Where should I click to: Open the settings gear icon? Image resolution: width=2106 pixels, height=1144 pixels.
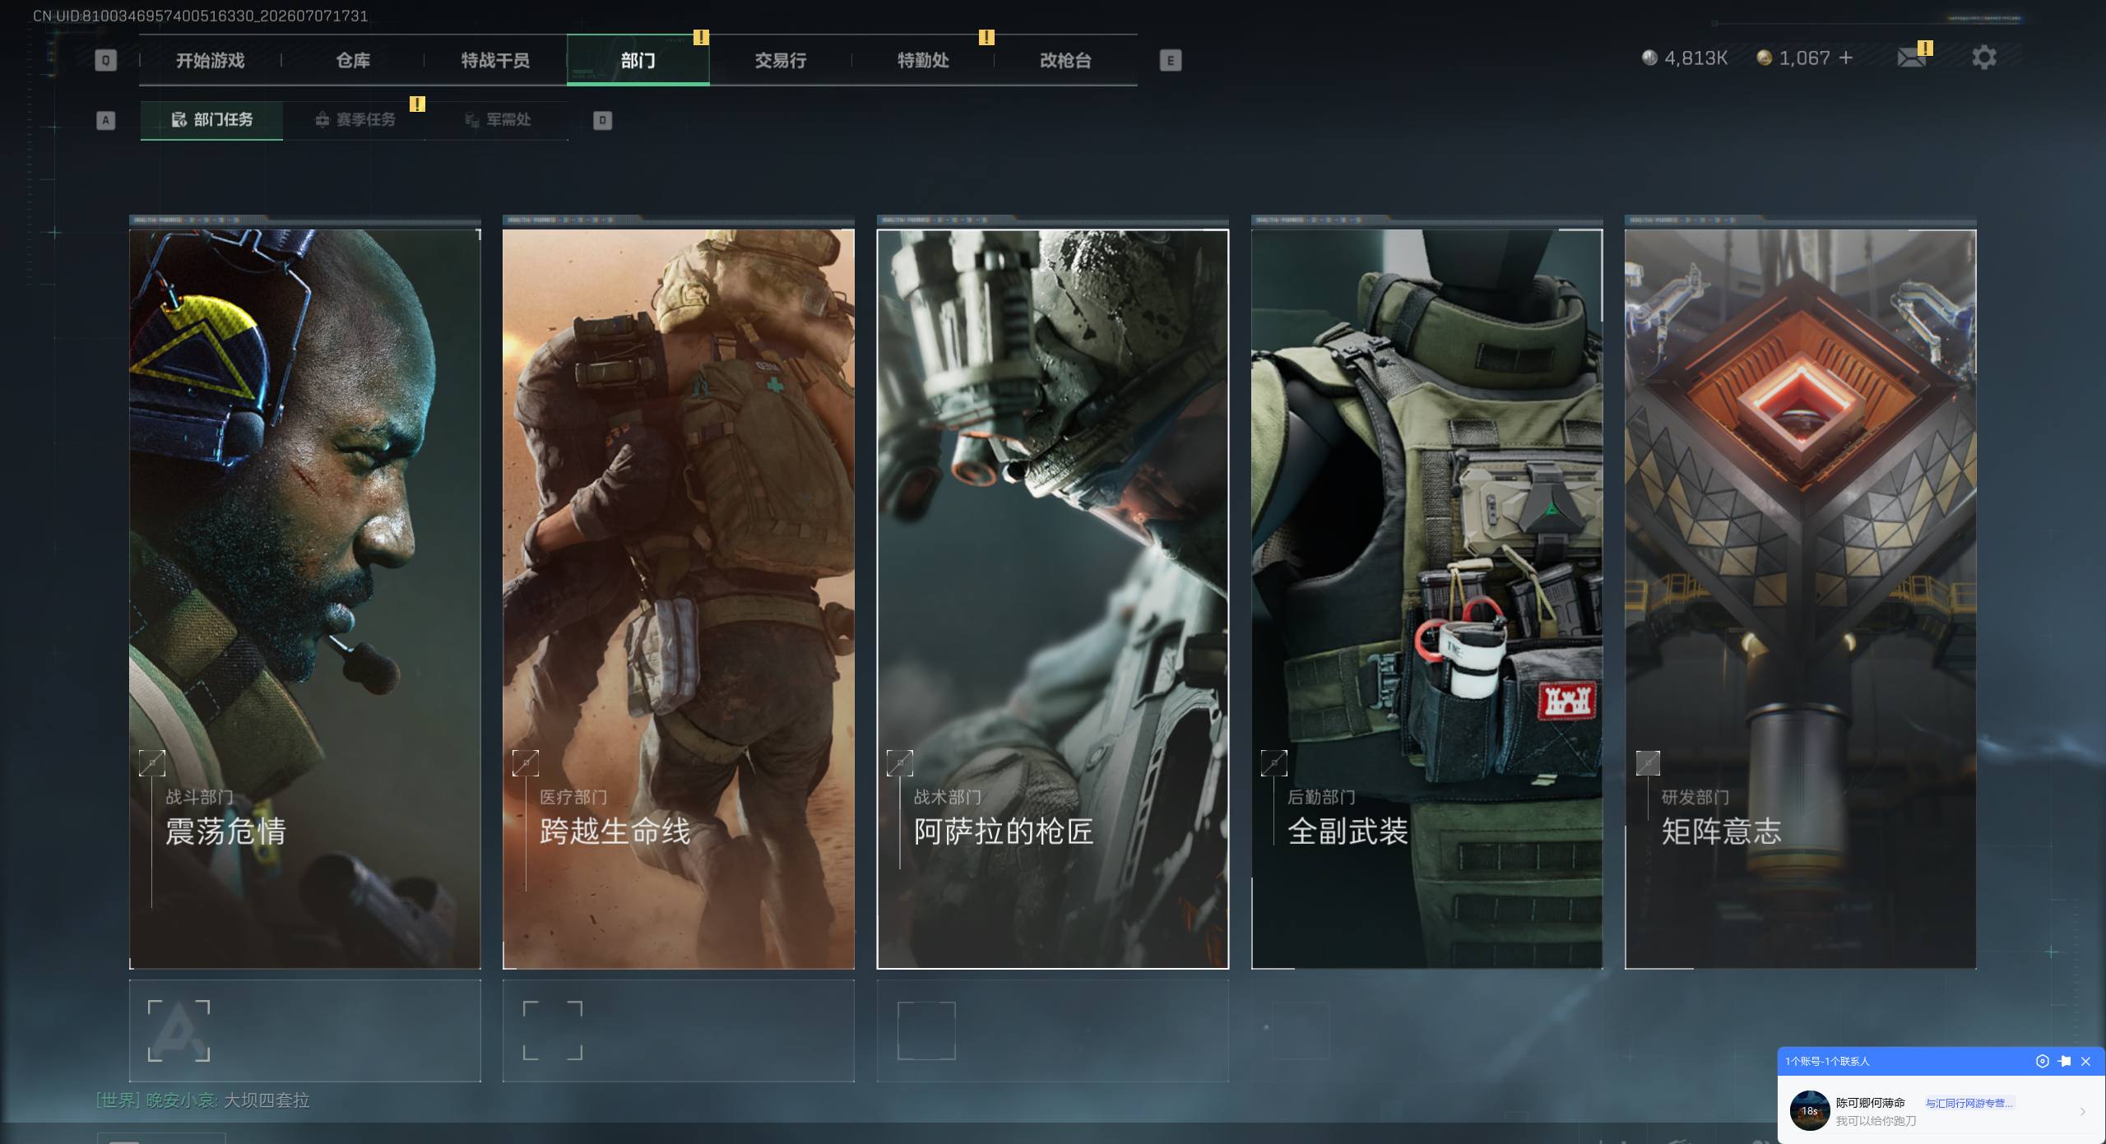(1983, 58)
